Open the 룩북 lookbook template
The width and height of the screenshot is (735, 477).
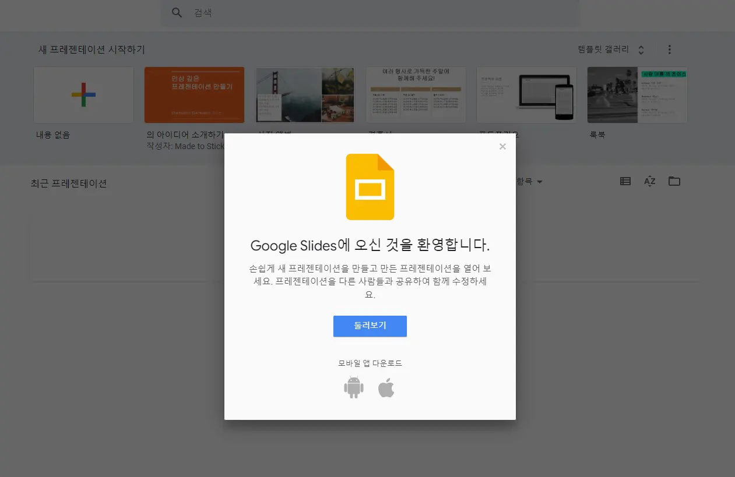coord(637,94)
